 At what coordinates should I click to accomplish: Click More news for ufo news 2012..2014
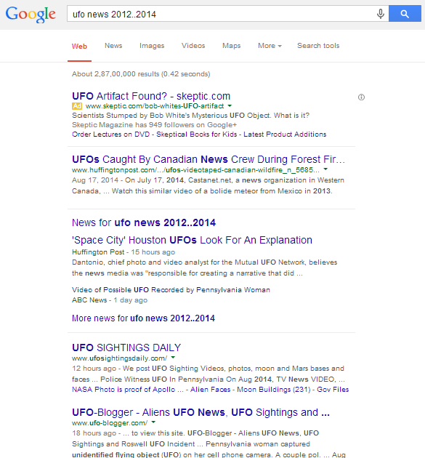click(x=143, y=318)
